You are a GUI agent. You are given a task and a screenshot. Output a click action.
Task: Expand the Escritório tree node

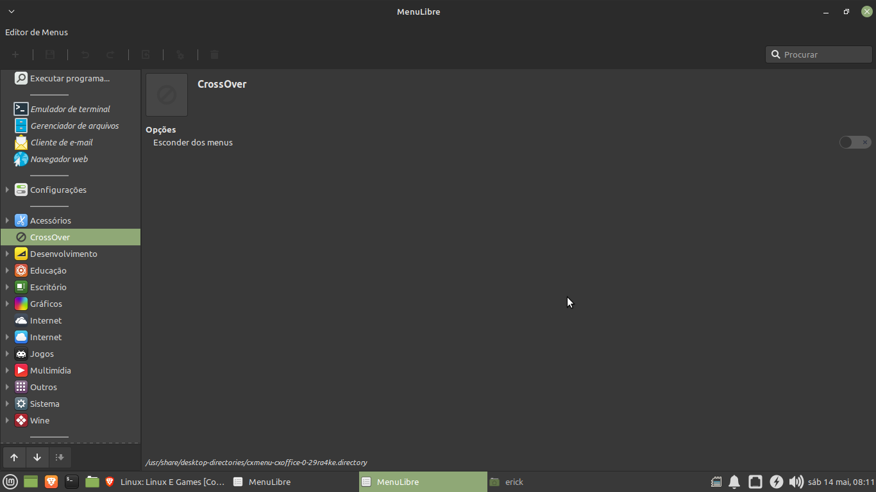click(7, 287)
